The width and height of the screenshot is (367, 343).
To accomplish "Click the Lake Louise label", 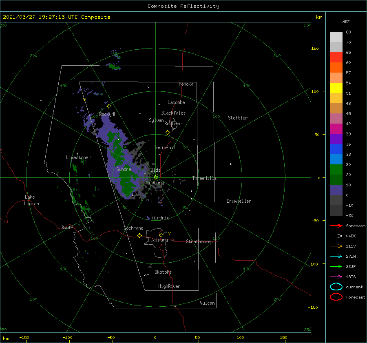I will 31,200.
